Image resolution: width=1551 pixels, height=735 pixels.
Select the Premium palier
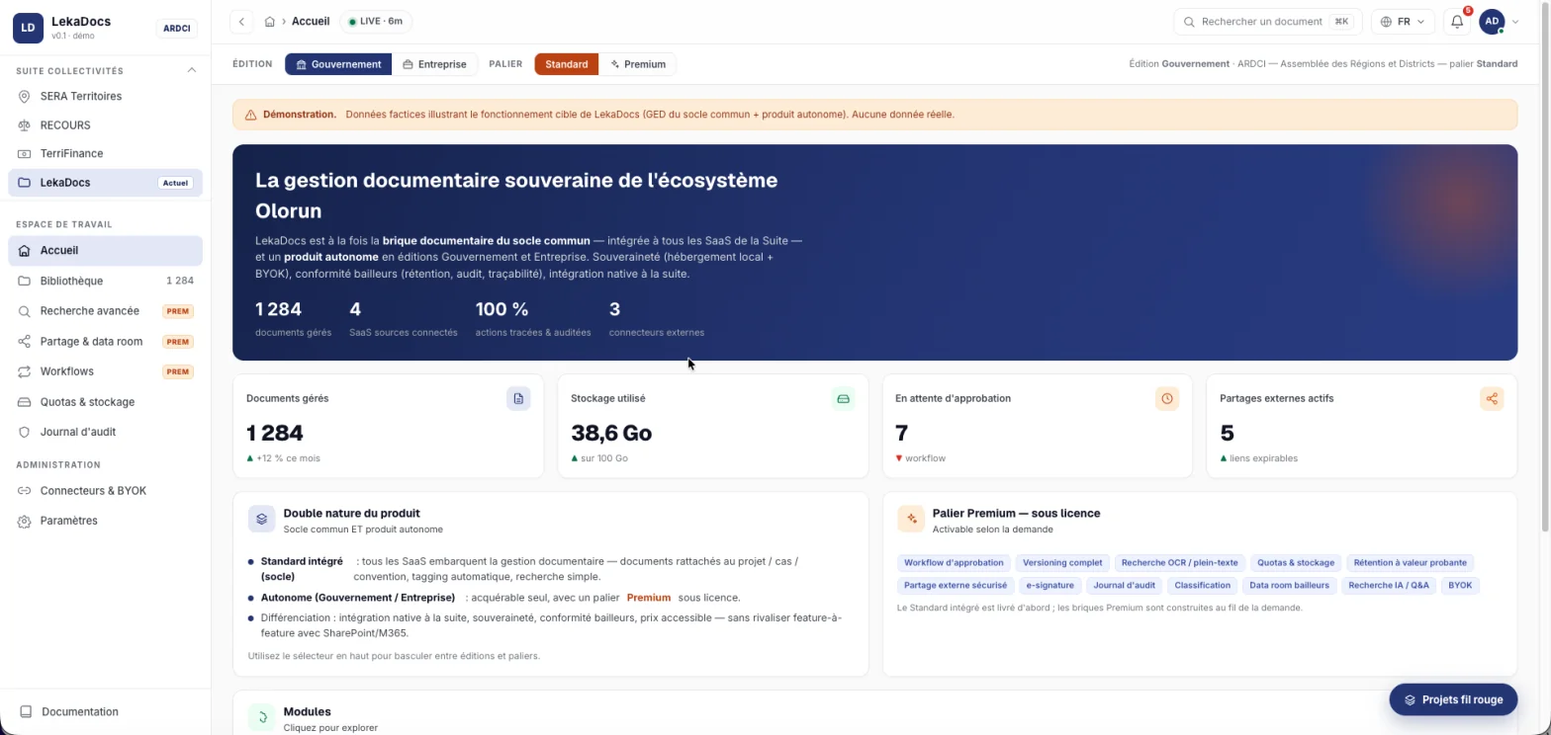pyautogui.click(x=637, y=64)
